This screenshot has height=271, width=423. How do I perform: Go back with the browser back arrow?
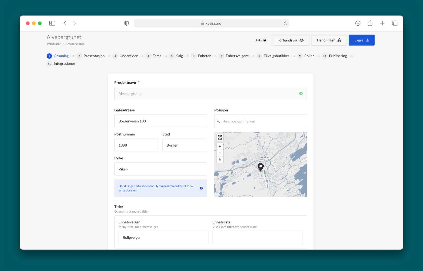(65, 23)
